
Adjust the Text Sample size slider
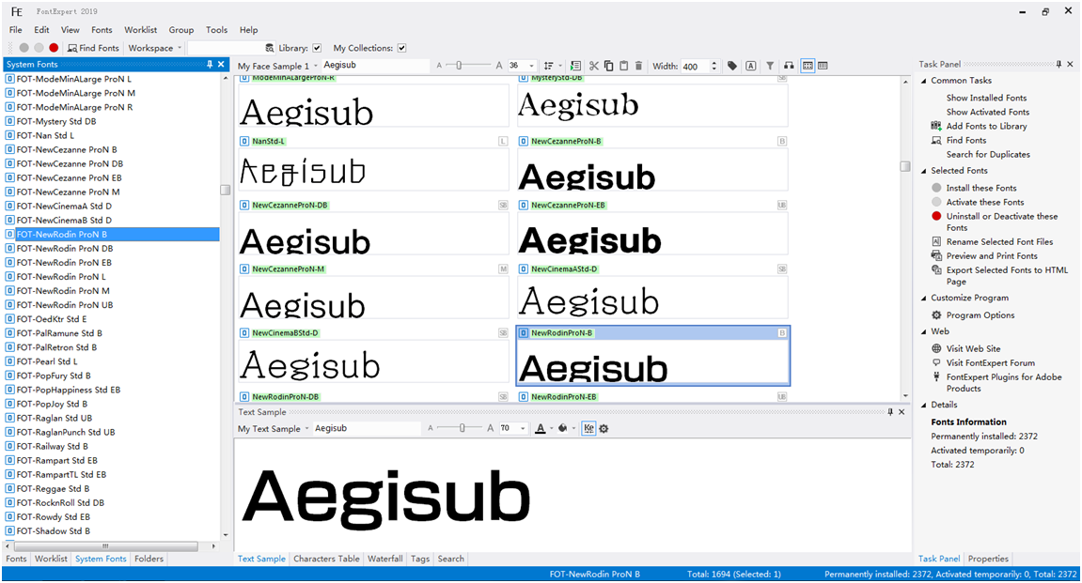coord(463,428)
